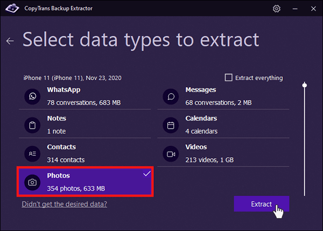Viewport: 323px width, 231px height.
Task: Click the "354 photos, 633 MB" text
Action: pos(76,188)
